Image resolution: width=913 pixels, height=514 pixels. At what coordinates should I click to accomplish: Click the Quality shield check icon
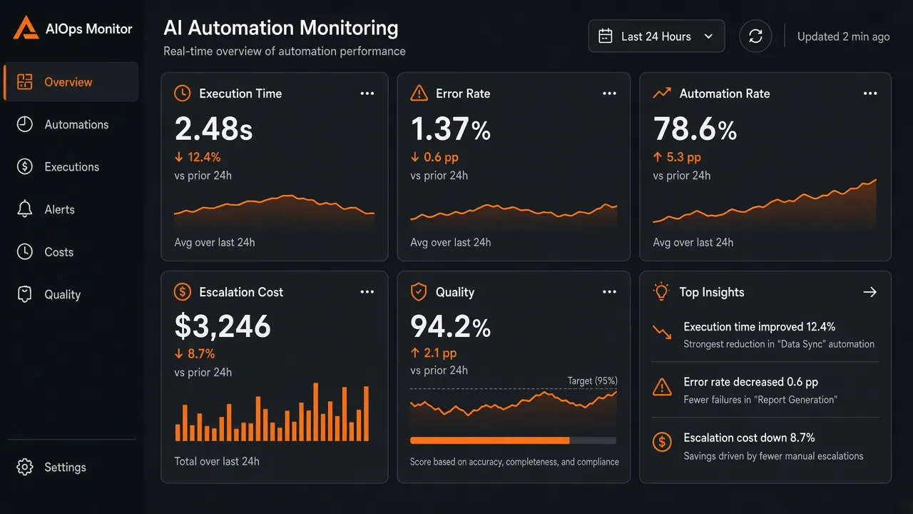pos(419,292)
